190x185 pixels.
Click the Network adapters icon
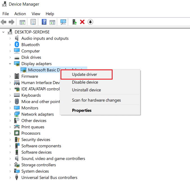click(x=17, y=114)
